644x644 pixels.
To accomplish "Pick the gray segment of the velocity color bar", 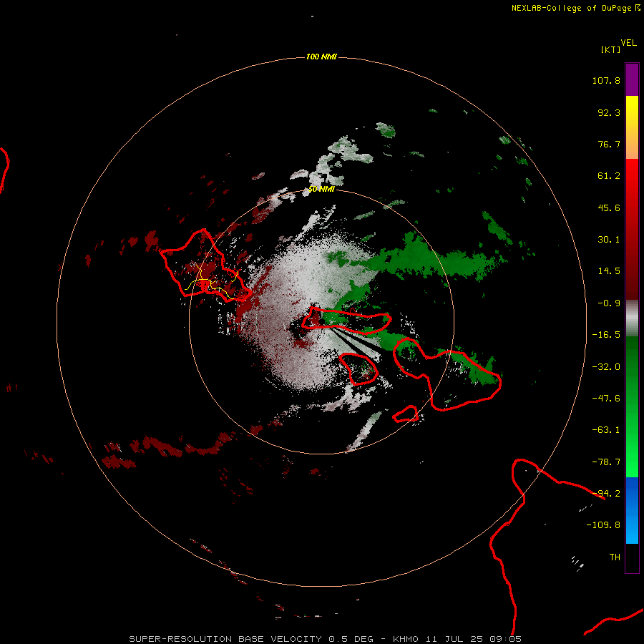I will [x=632, y=318].
